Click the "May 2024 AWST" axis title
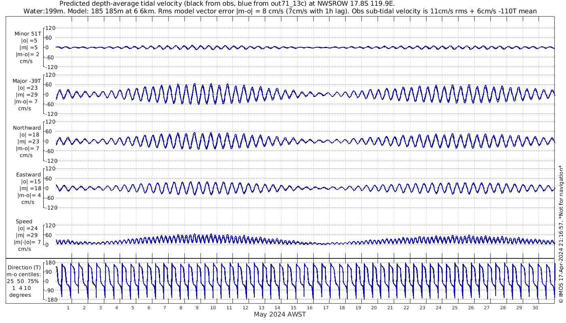This screenshot has height=323, width=566. pyautogui.click(x=280, y=314)
